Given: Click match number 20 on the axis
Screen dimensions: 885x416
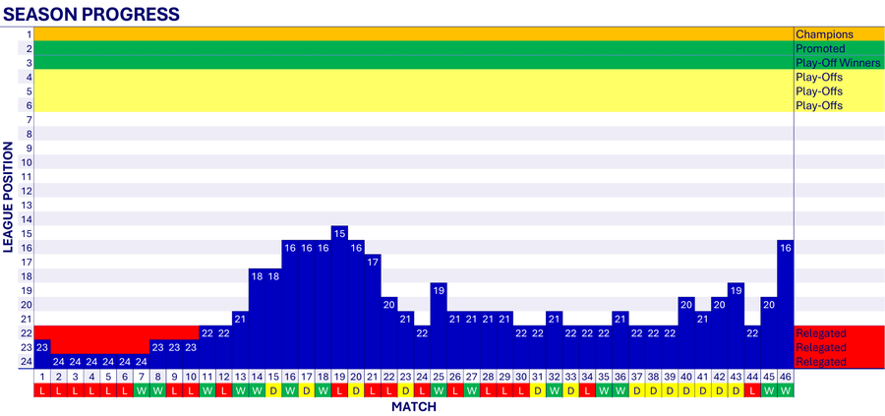Looking at the screenshot, I should [356, 377].
